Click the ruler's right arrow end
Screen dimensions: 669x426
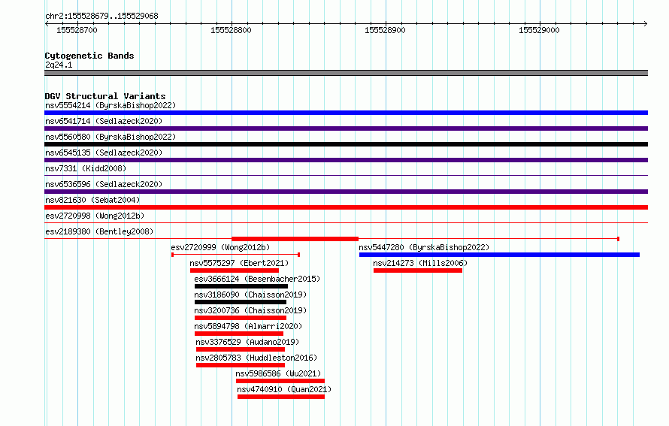point(646,23)
